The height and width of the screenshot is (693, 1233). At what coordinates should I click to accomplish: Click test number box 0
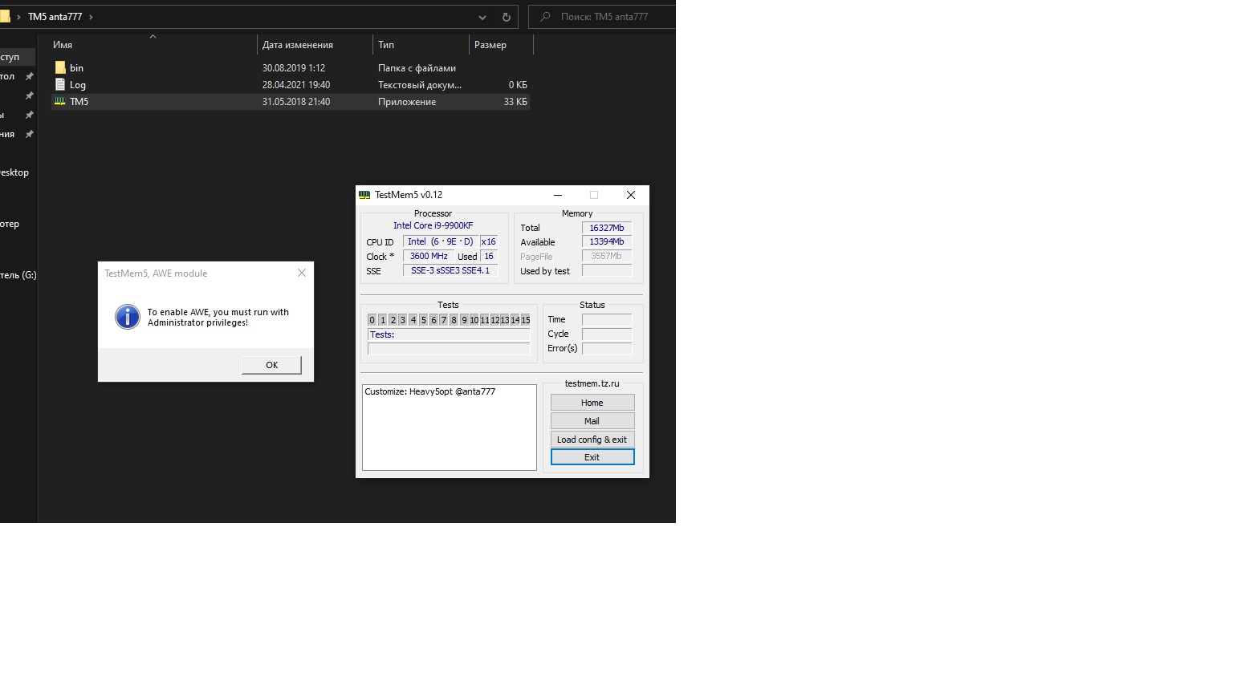pyautogui.click(x=372, y=320)
